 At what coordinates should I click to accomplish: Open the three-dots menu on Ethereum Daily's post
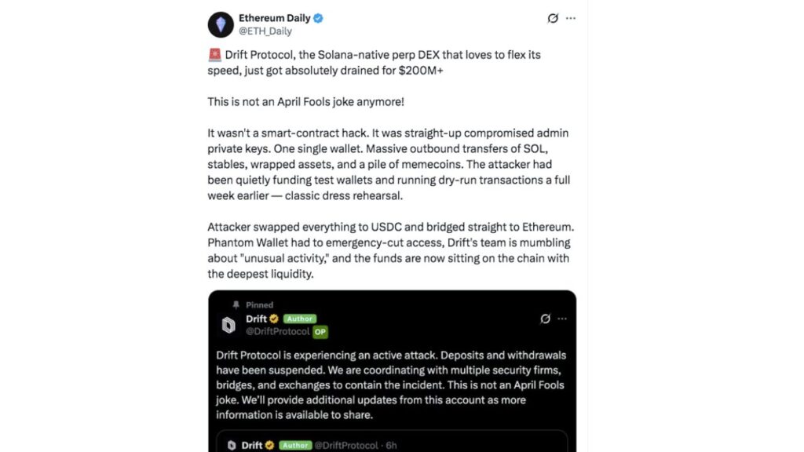click(x=571, y=18)
